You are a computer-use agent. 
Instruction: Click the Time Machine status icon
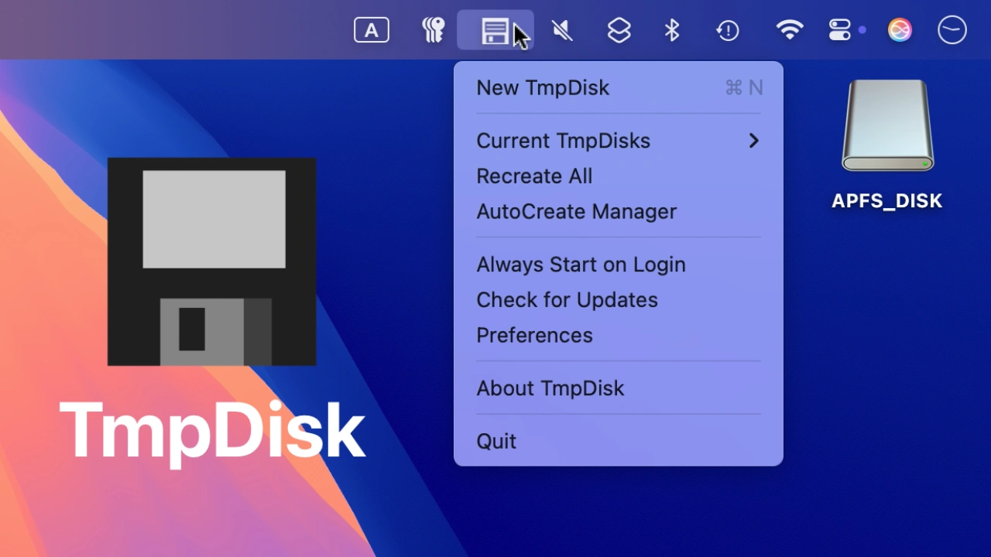(728, 30)
